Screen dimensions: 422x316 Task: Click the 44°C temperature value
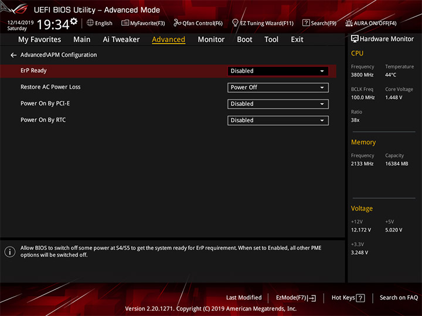(390, 75)
